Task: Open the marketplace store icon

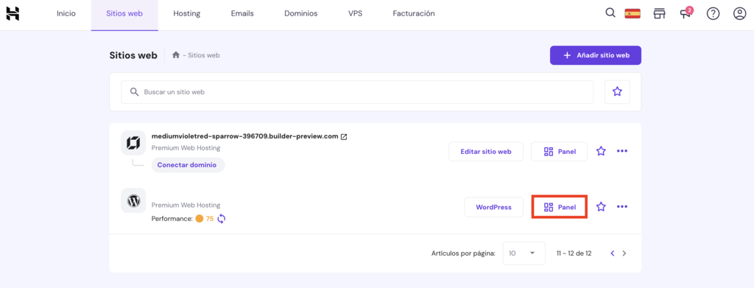Action: pos(659,14)
